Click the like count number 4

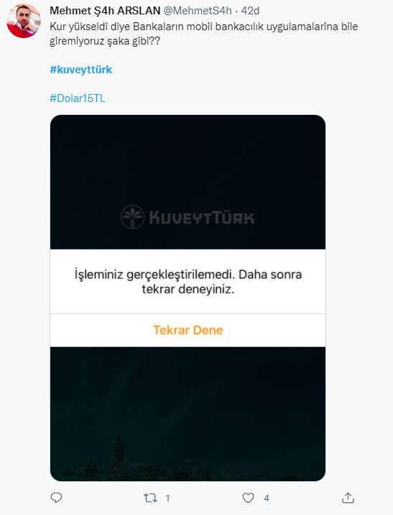click(x=267, y=498)
